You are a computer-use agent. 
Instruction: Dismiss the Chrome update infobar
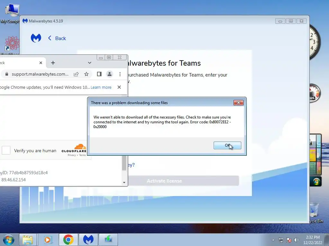point(119,87)
